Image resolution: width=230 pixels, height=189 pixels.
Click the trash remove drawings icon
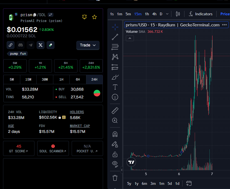click(115, 178)
